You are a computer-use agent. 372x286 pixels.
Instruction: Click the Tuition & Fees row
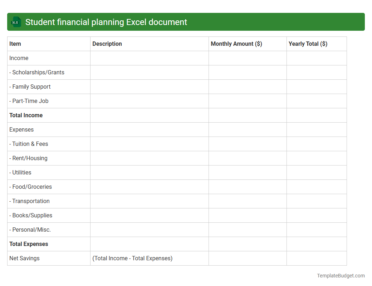(x=29, y=144)
